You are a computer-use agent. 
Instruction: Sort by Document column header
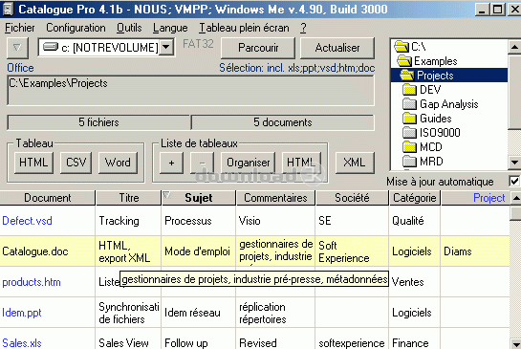[48, 198]
